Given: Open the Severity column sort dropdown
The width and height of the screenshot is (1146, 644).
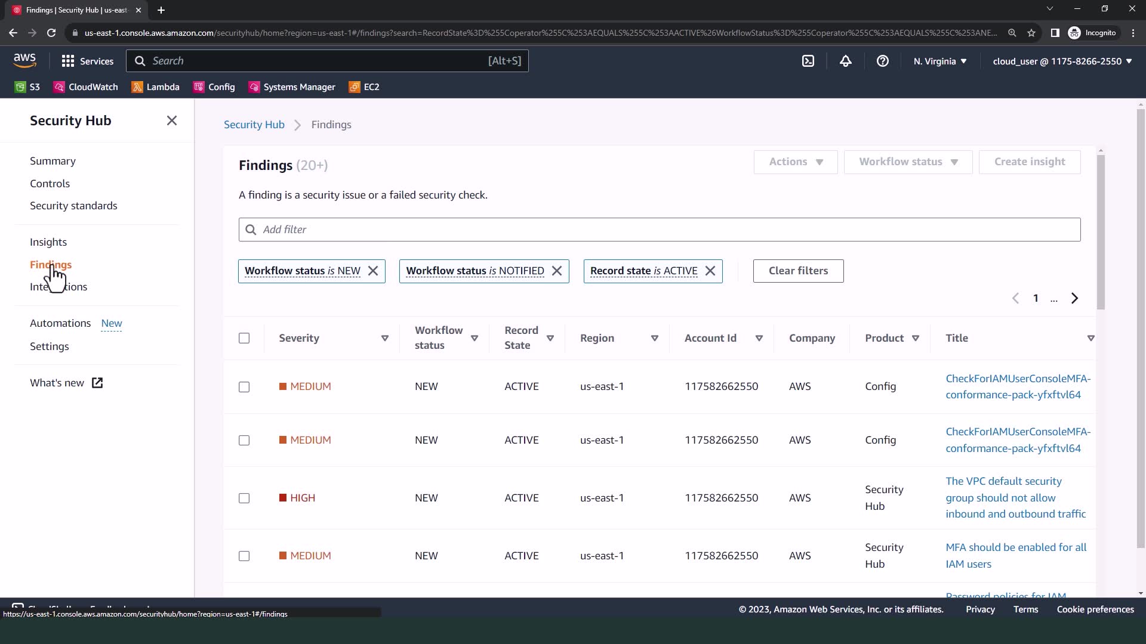Looking at the screenshot, I should 385,338.
